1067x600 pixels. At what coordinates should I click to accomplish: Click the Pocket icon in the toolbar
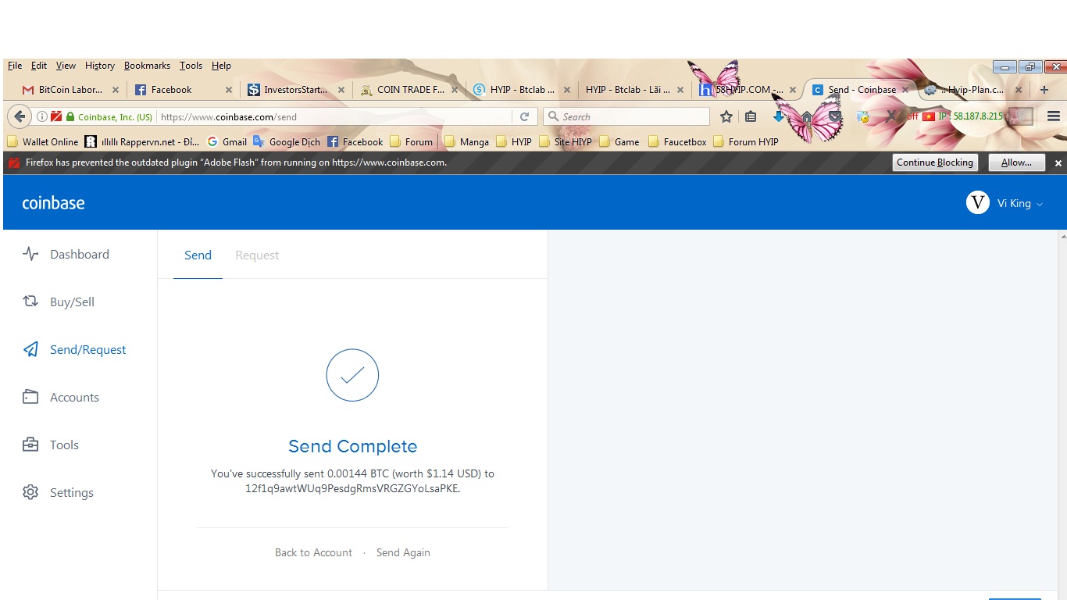tap(835, 116)
